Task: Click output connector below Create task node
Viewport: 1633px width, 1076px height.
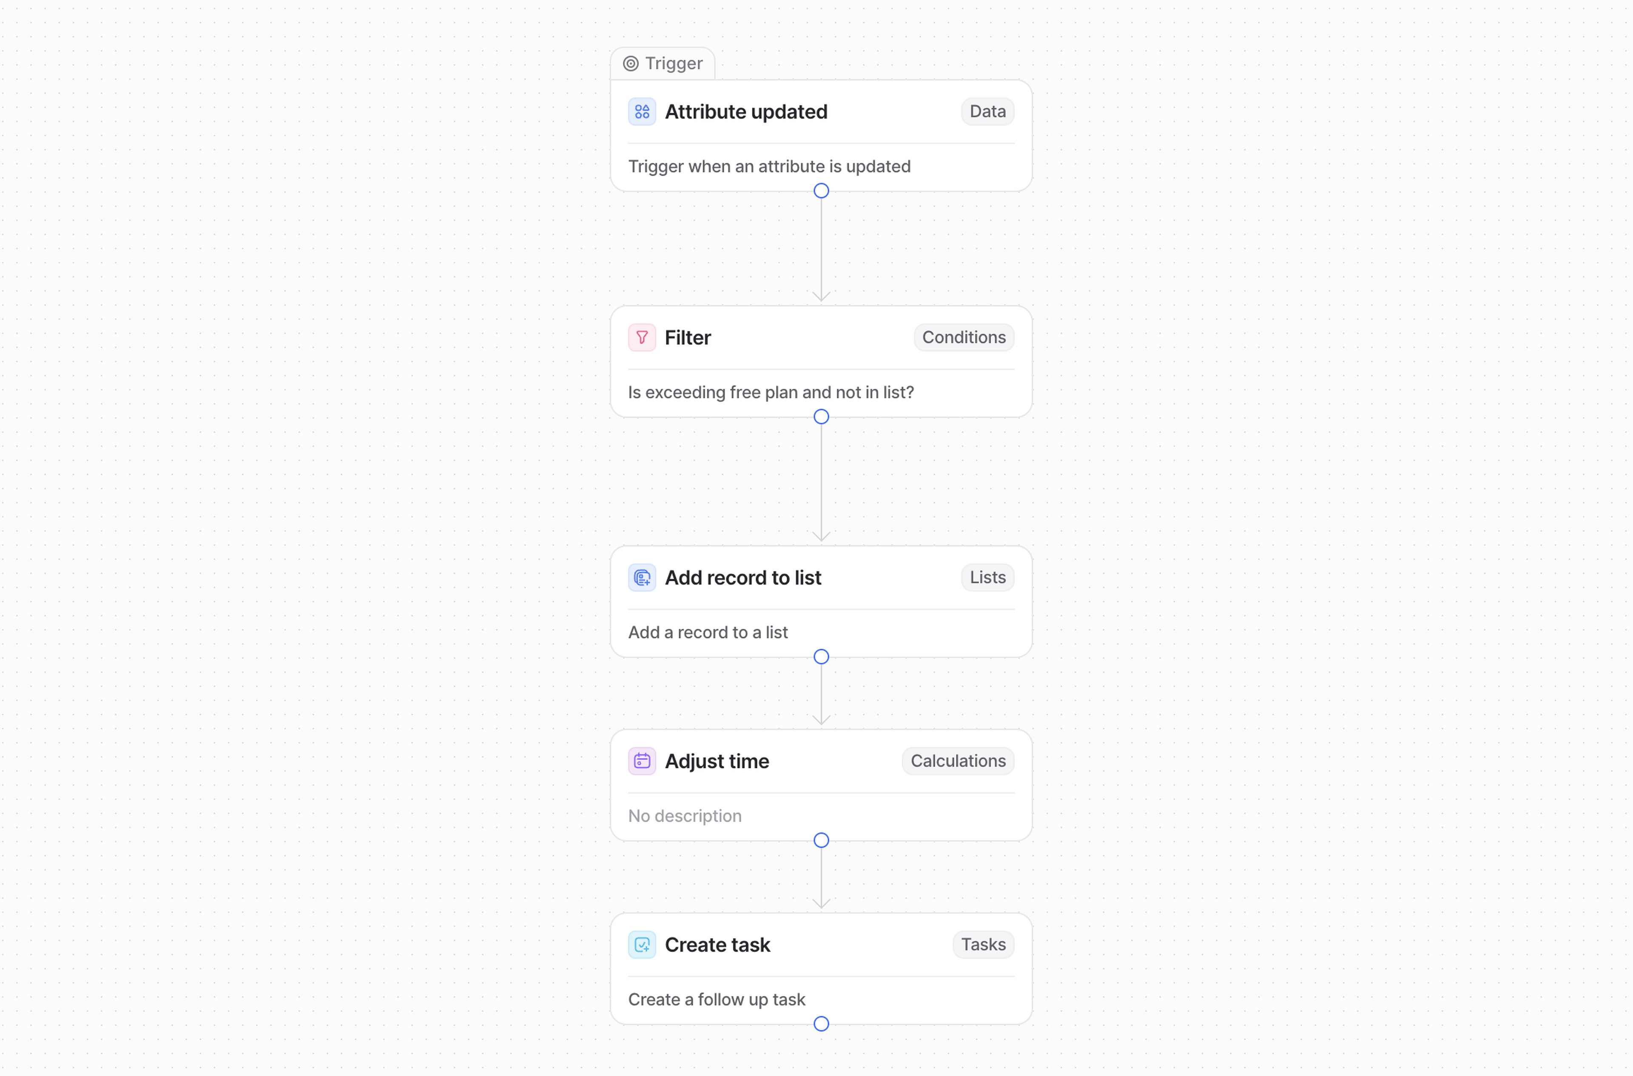Action: (821, 1025)
